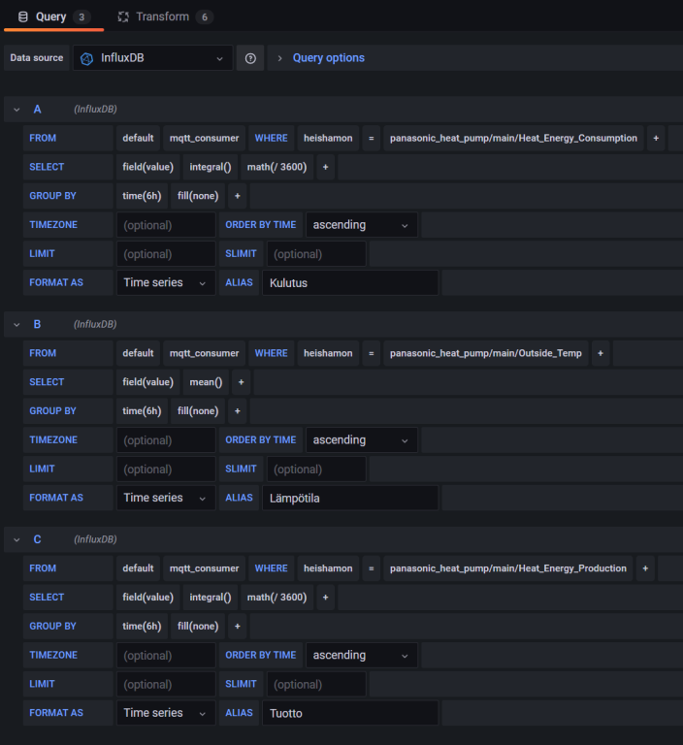This screenshot has width=683, height=745.
Task: Add a GROUP BY clause in query A
Action: (237, 196)
